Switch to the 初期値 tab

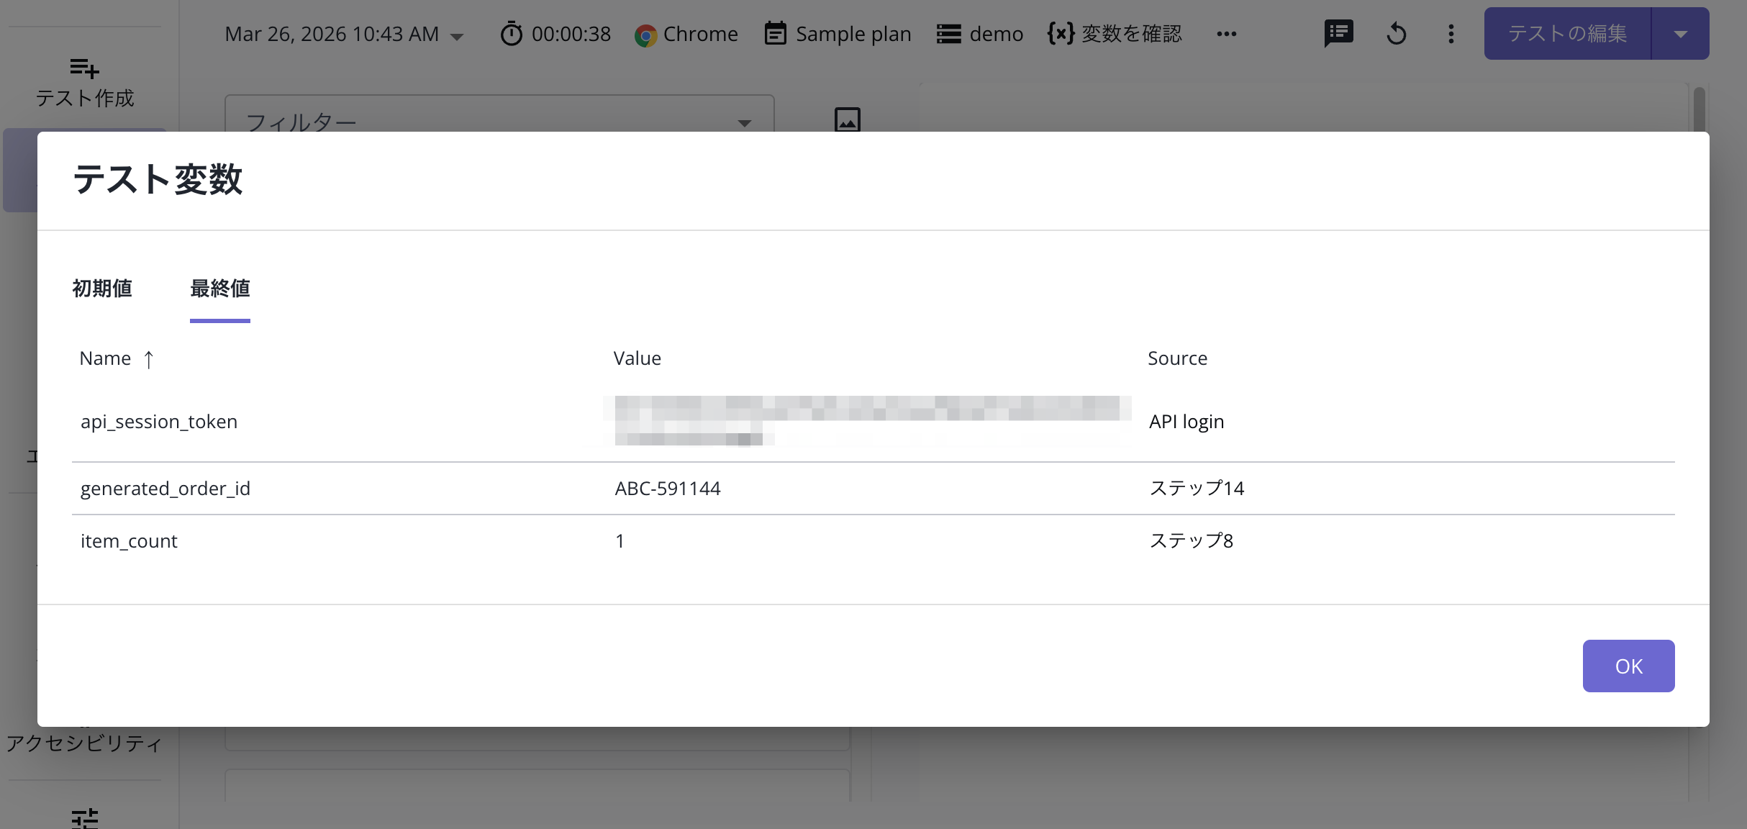(x=102, y=289)
